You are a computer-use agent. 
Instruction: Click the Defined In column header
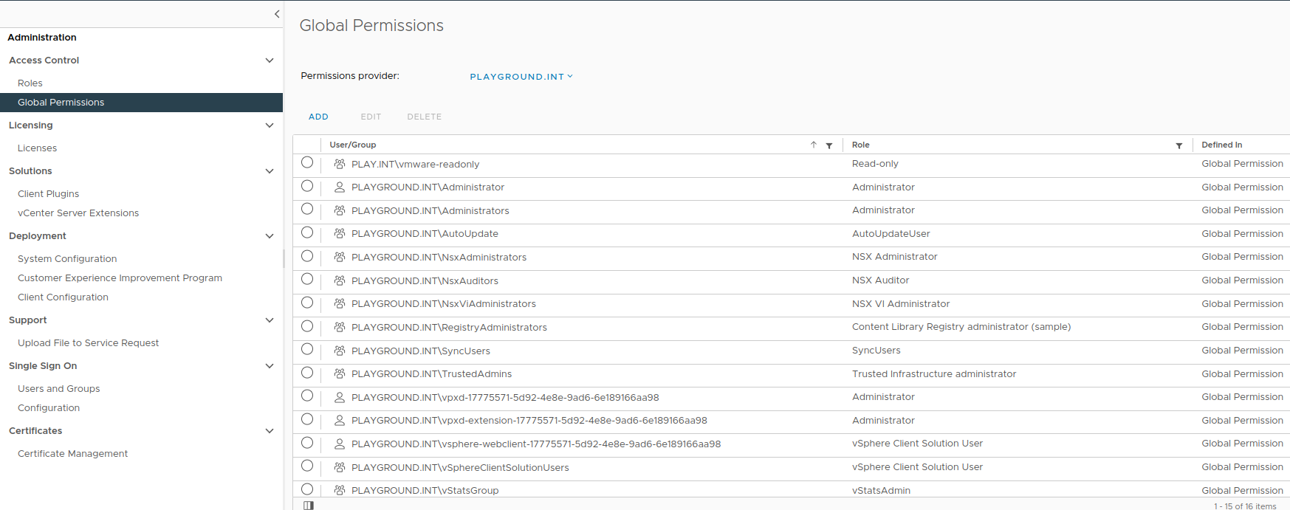tap(1221, 145)
